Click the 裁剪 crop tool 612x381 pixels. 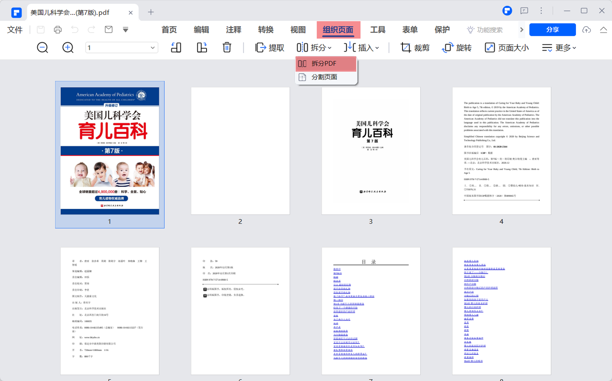[415, 48]
